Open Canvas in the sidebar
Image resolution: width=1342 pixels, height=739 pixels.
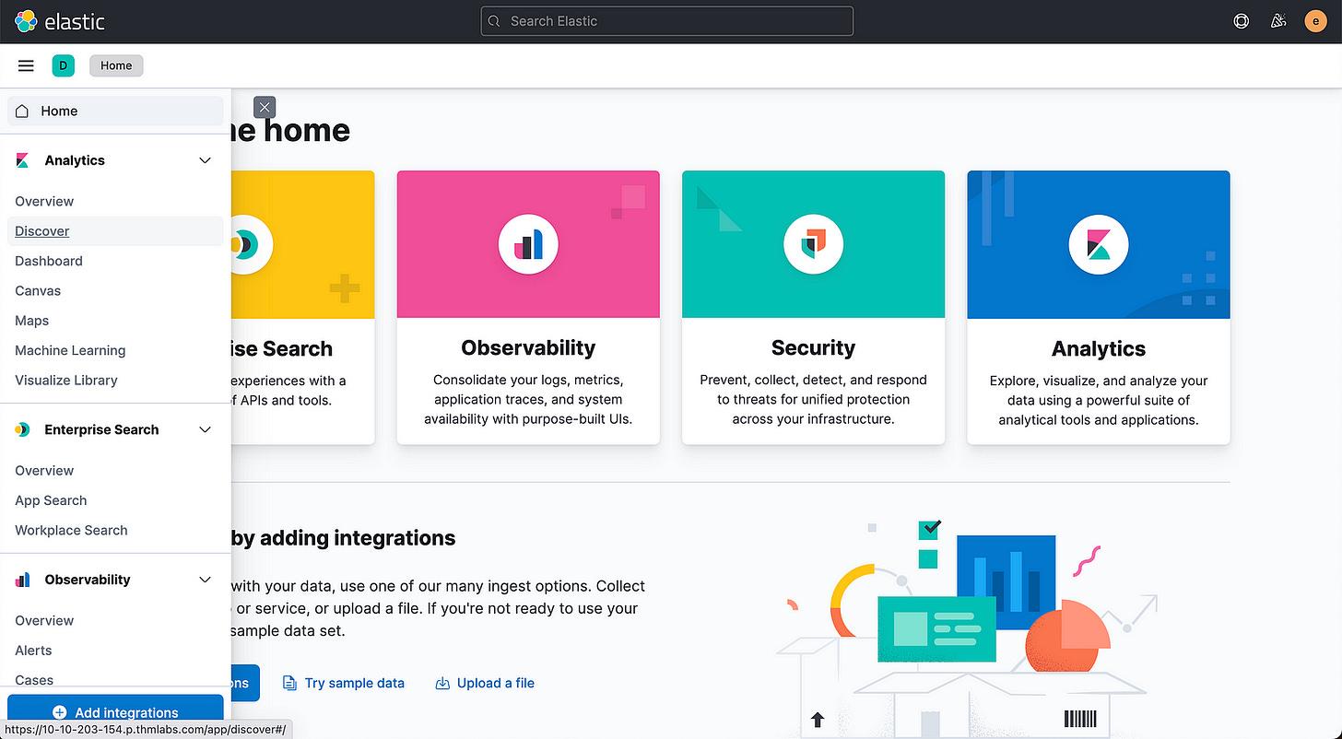tap(38, 290)
